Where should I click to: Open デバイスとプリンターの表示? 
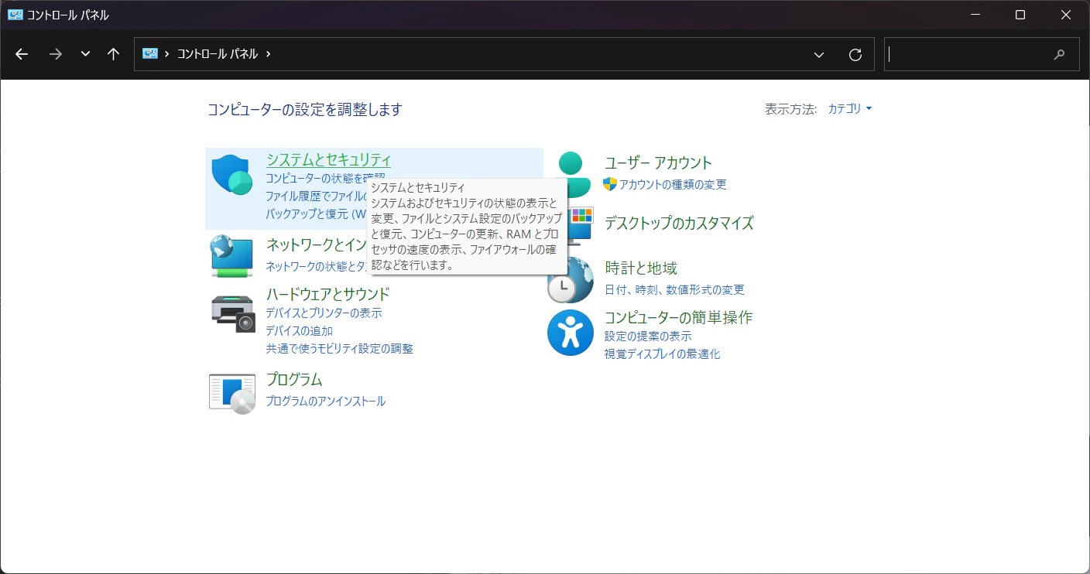(324, 313)
